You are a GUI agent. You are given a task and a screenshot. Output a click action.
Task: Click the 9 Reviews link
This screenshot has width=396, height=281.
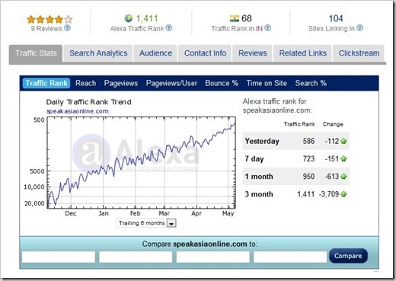pos(46,29)
